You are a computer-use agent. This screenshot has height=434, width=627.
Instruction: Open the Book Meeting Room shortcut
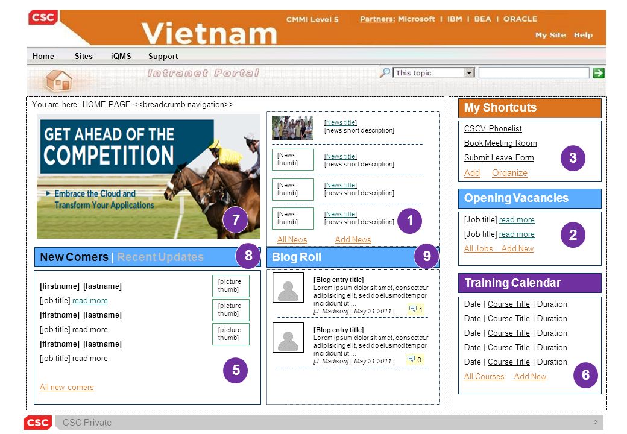click(x=500, y=143)
